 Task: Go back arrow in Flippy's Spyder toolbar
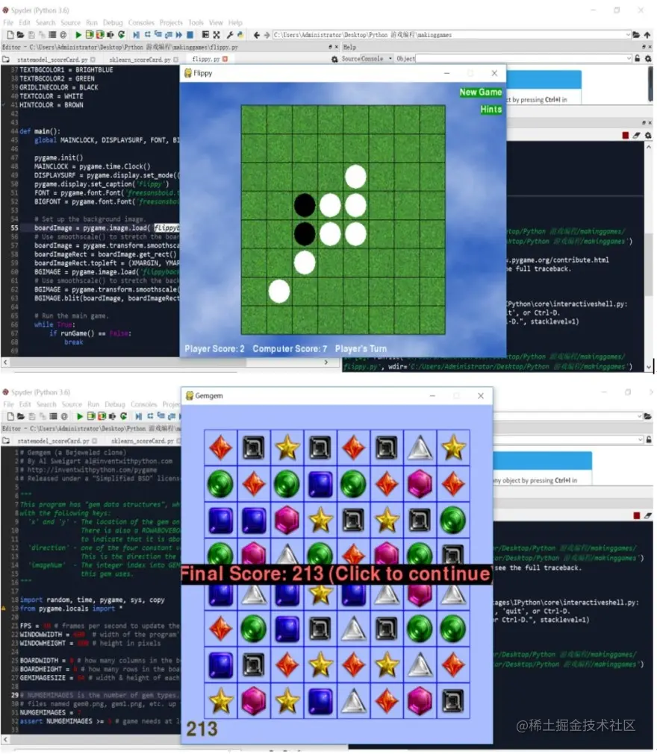click(257, 34)
